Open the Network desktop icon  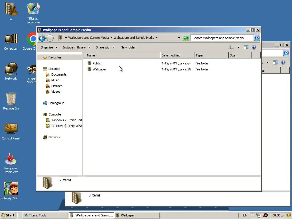pyautogui.click(x=11, y=71)
